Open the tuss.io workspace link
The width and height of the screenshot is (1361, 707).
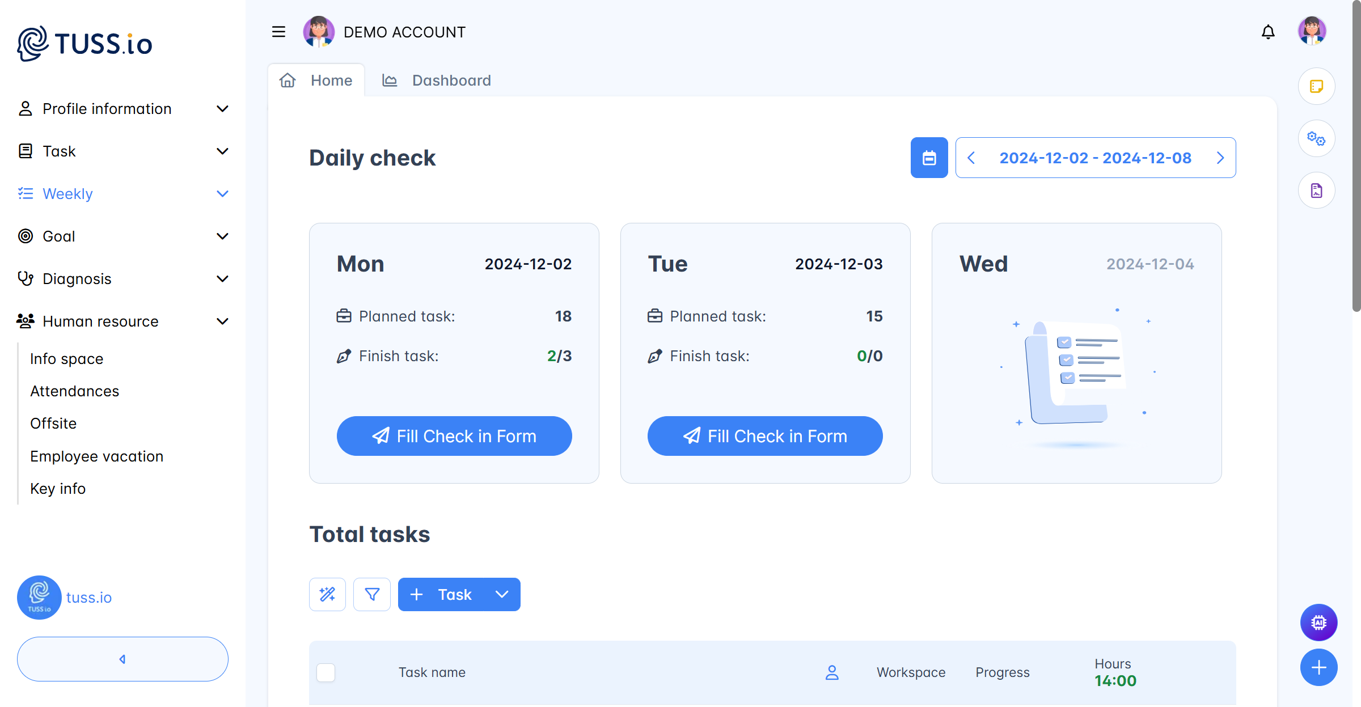(88, 598)
